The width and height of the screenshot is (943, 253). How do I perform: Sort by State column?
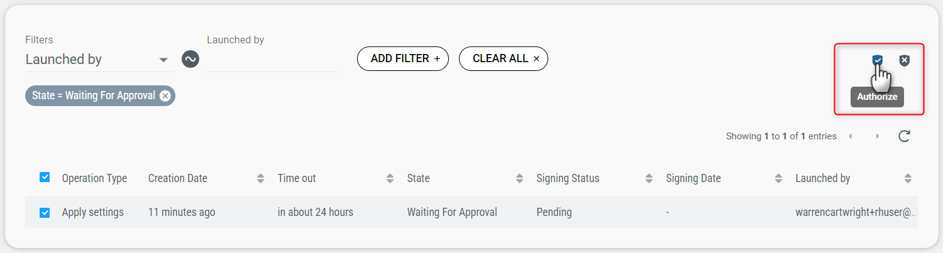(x=519, y=178)
